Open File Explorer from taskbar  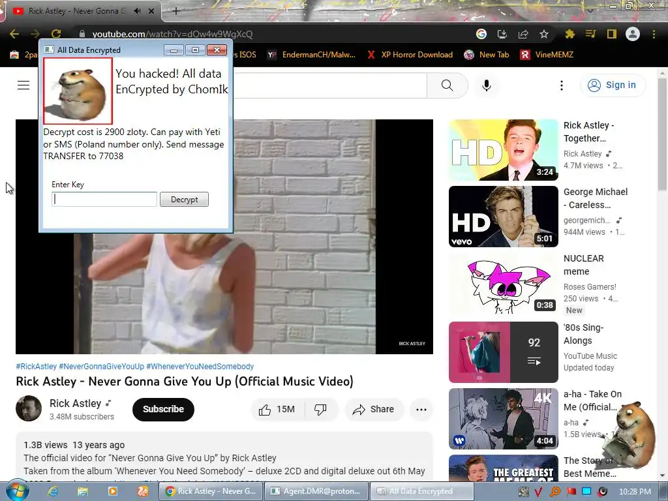(x=82, y=491)
